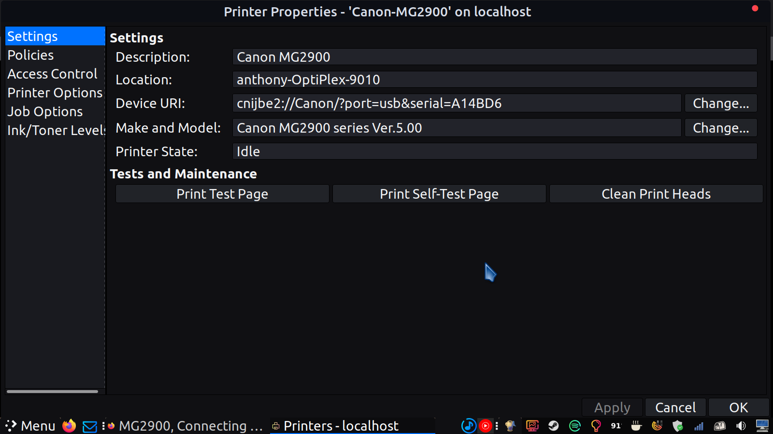This screenshot has width=773, height=434.
Task: Click the '91' temperature indicator in tray
Action: coord(616,426)
